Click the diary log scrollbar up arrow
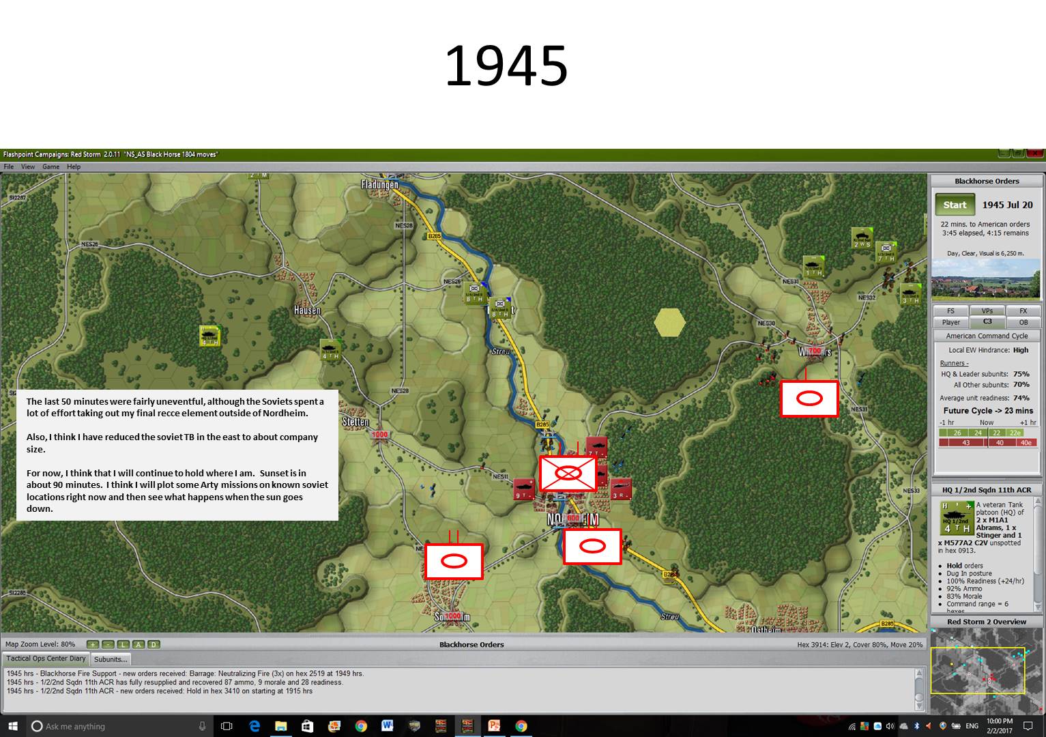 click(x=920, y=674)
